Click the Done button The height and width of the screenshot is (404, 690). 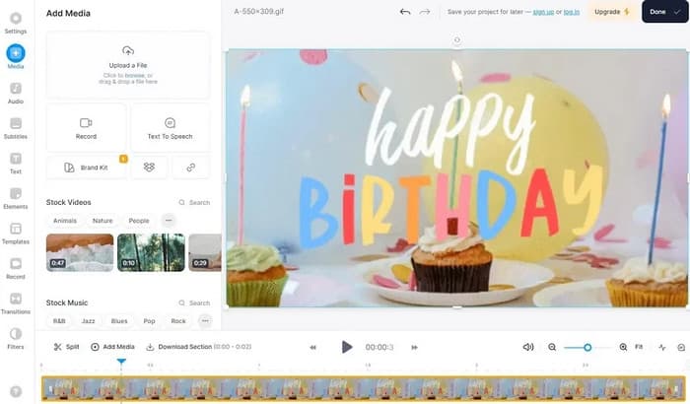[x=665, y=12]
